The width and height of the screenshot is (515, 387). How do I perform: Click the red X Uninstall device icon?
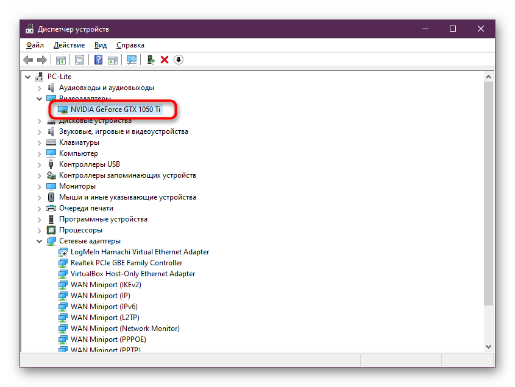(164, 60)
